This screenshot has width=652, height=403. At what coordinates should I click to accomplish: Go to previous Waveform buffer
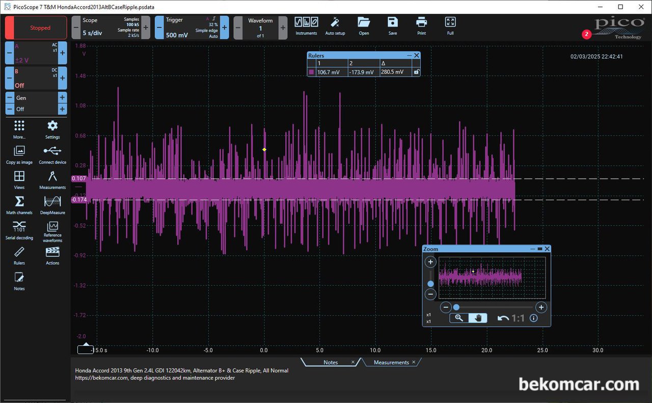tap(238, 28)
